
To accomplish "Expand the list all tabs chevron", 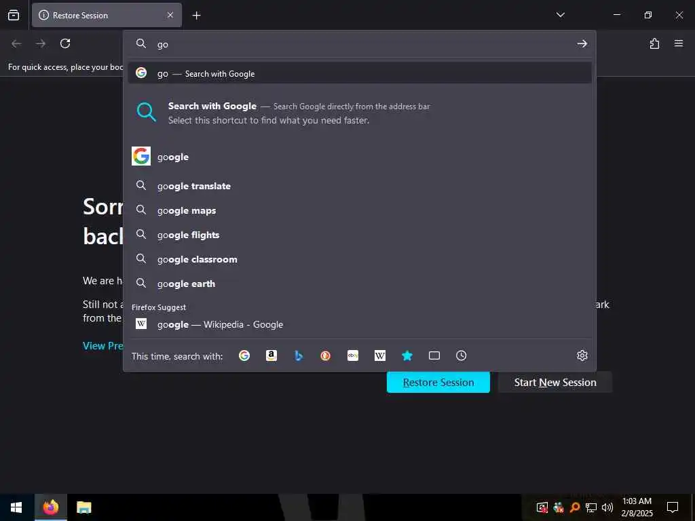I will point(560,15).
